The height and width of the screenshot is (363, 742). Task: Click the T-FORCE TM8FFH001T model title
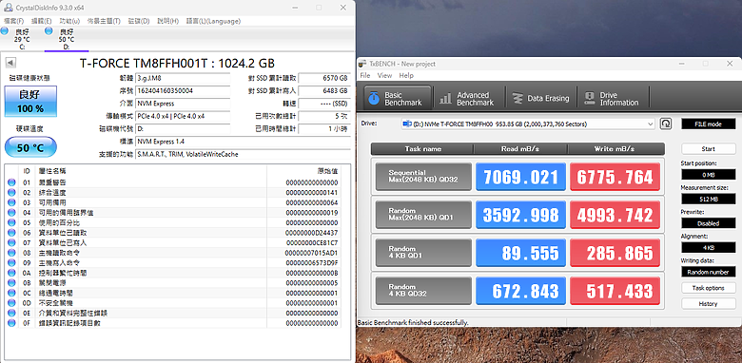tap(177, 64)
